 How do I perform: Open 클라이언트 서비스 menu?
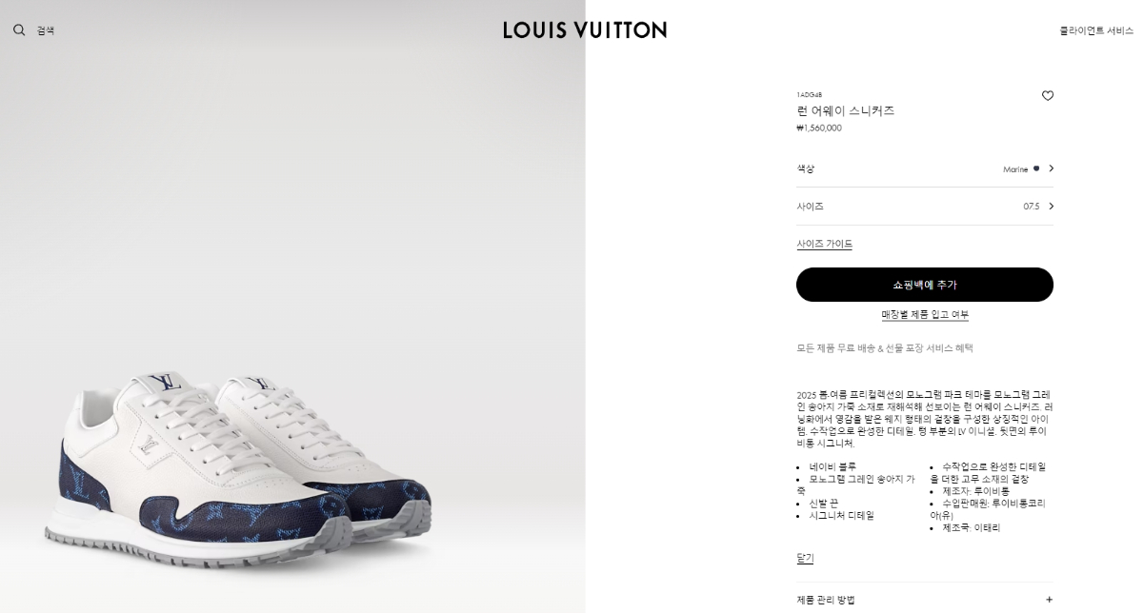(x=1096, y=30)
